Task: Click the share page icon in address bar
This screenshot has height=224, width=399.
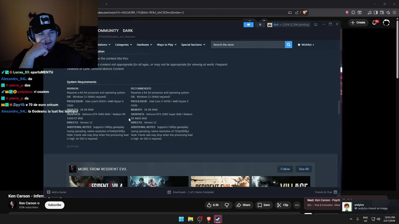Action: coord(297,12)
